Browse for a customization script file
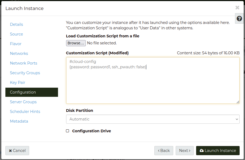The image size is (245, 160). 76,43
